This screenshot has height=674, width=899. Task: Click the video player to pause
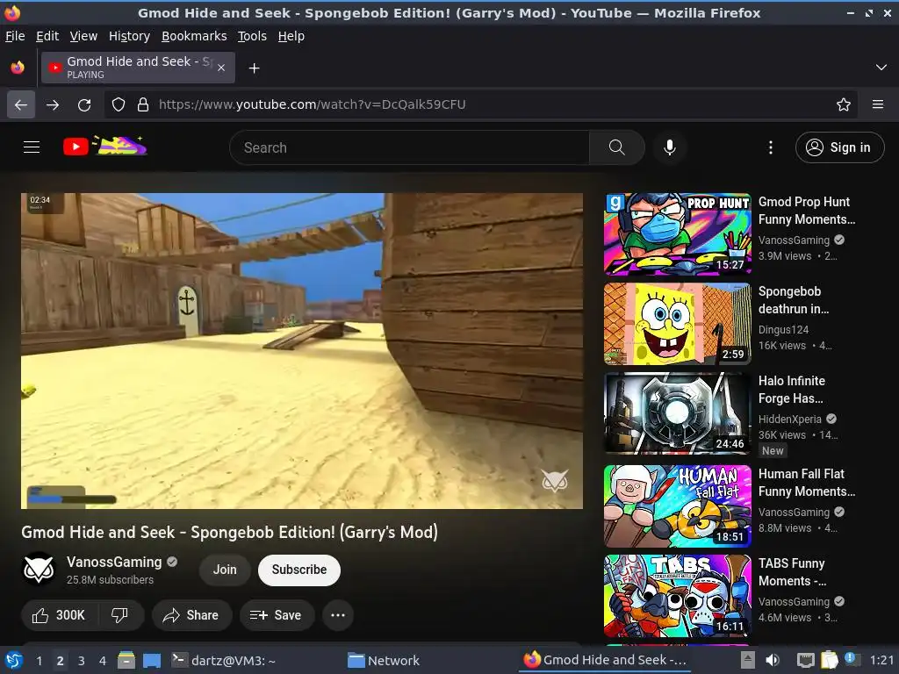coord(302,351)
